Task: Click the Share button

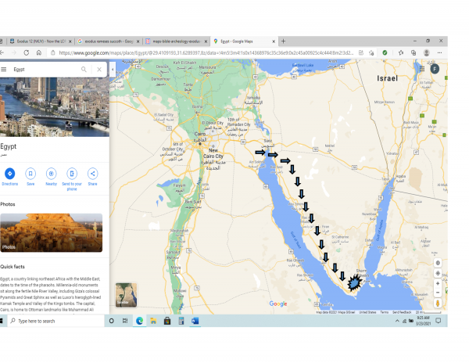Action: click(92, 177)
